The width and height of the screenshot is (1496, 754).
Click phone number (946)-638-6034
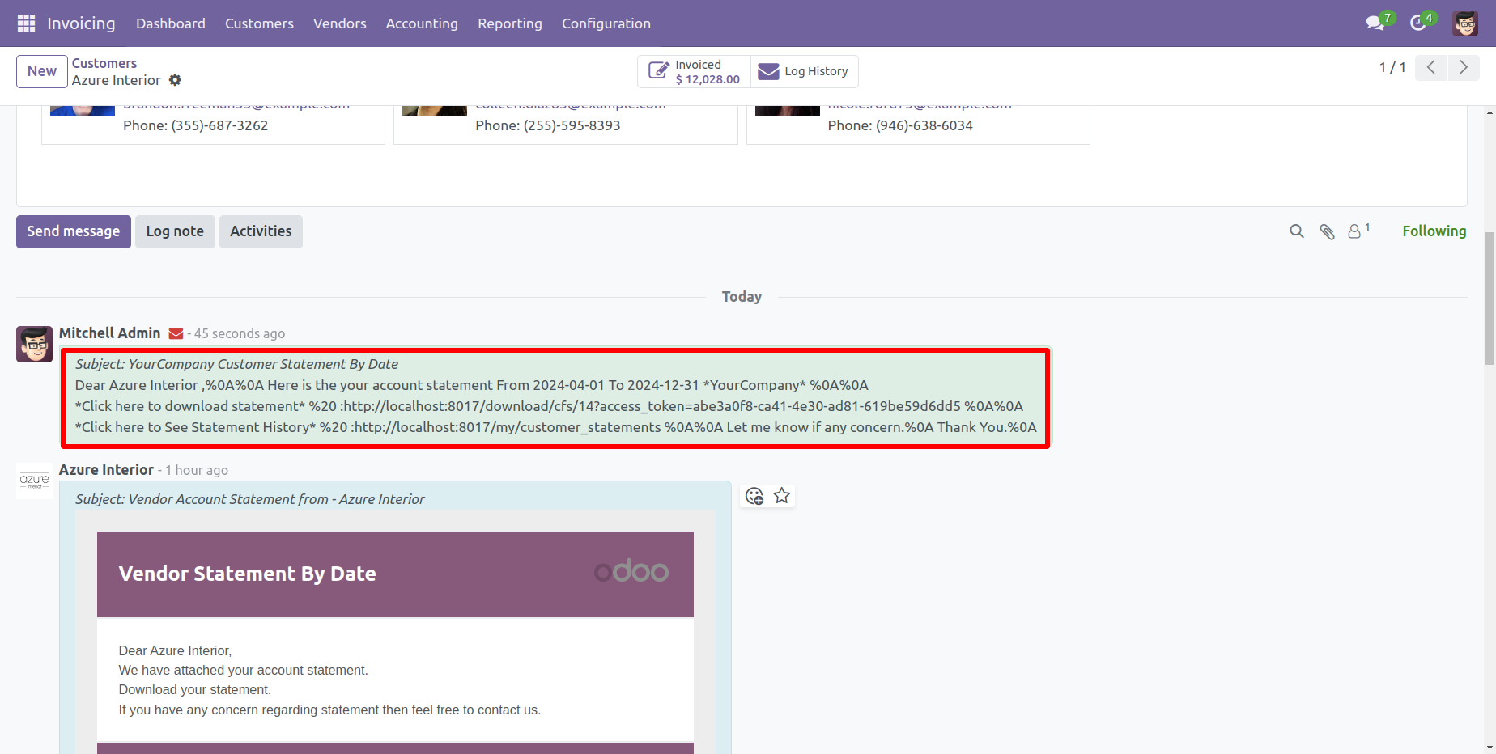point(924,125)
